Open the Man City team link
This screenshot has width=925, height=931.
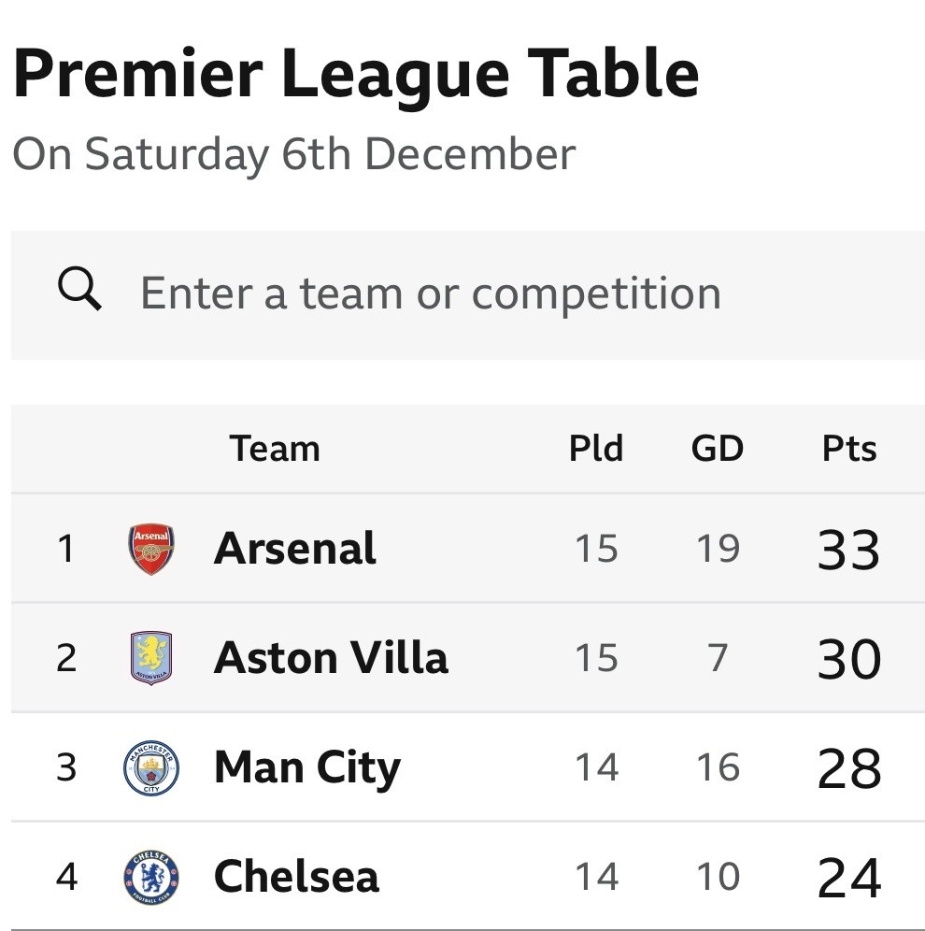point(306,767)
